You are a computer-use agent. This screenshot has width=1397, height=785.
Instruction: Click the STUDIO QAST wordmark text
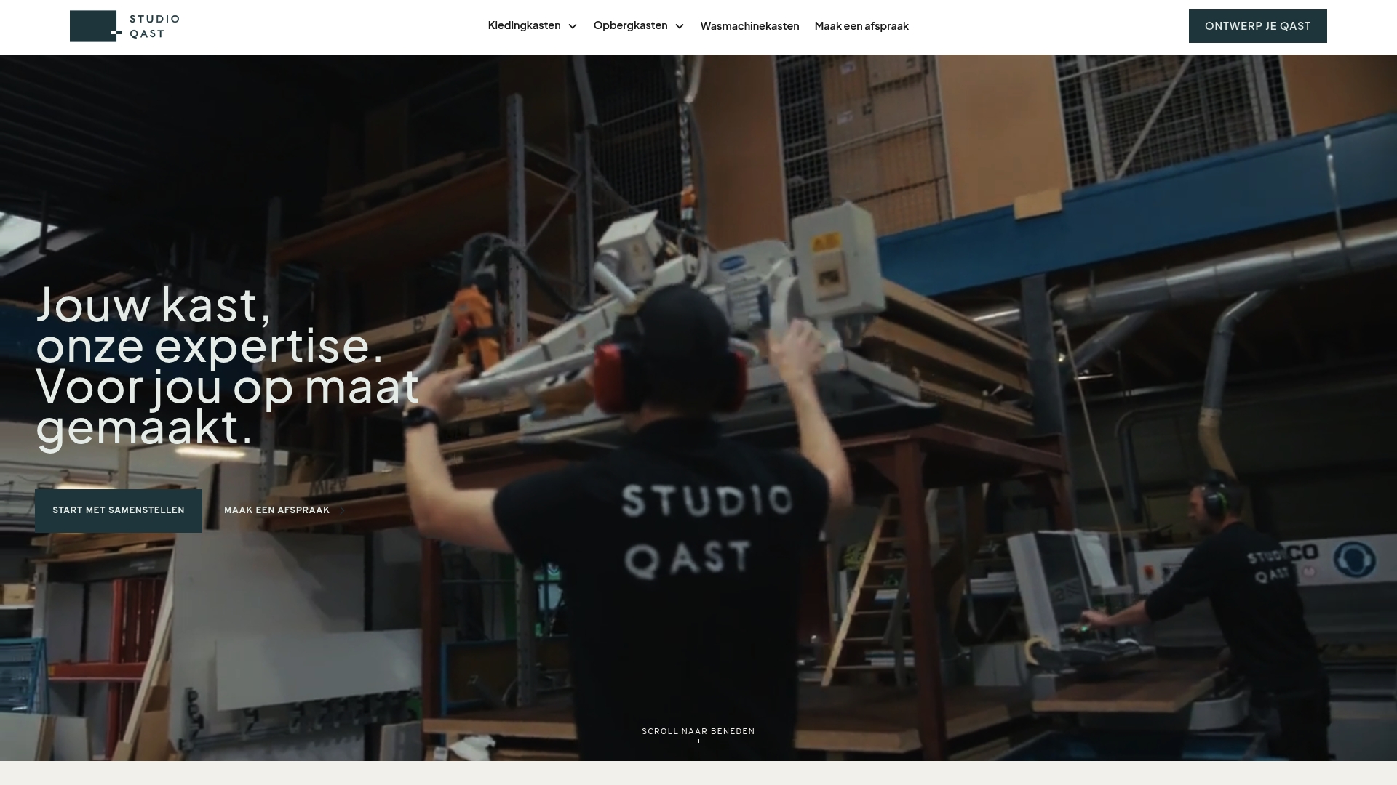[153, 26]
